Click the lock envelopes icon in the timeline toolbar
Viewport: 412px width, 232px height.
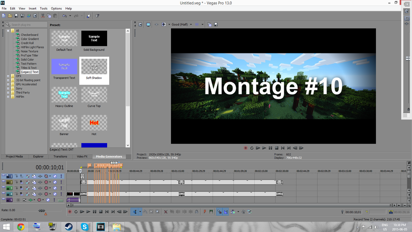pos(243,212)
